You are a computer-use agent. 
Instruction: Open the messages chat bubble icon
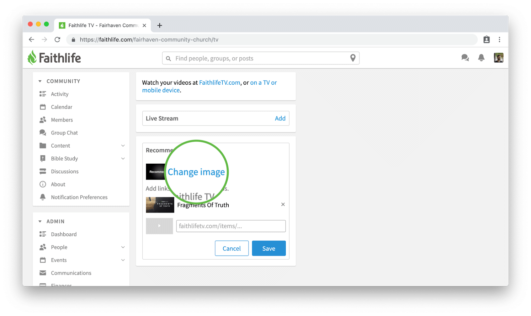pyautogui.click(x=465, y=58)
